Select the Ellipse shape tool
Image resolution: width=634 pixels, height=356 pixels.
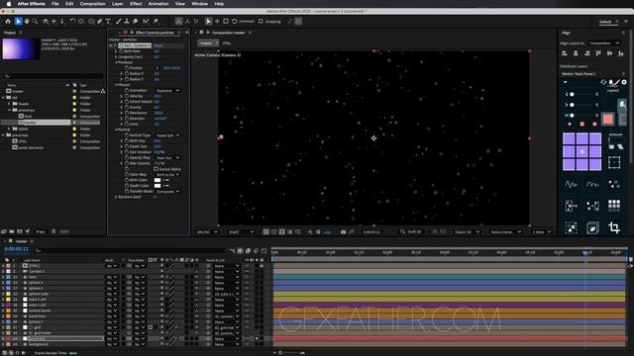point(91,21)
